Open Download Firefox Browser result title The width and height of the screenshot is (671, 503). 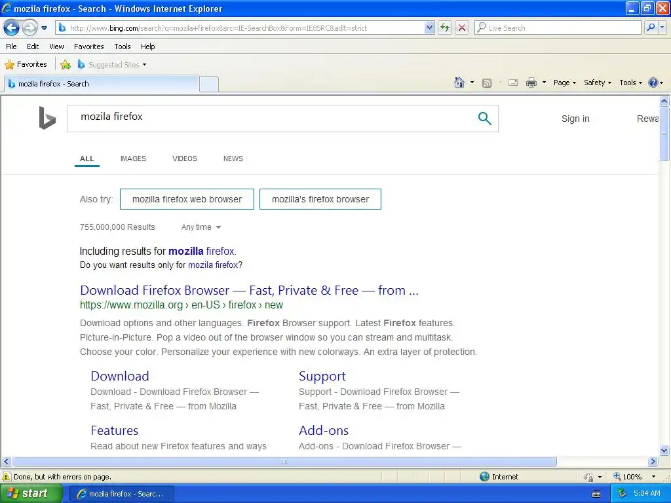pyautogui.click(x=249, y=290)
